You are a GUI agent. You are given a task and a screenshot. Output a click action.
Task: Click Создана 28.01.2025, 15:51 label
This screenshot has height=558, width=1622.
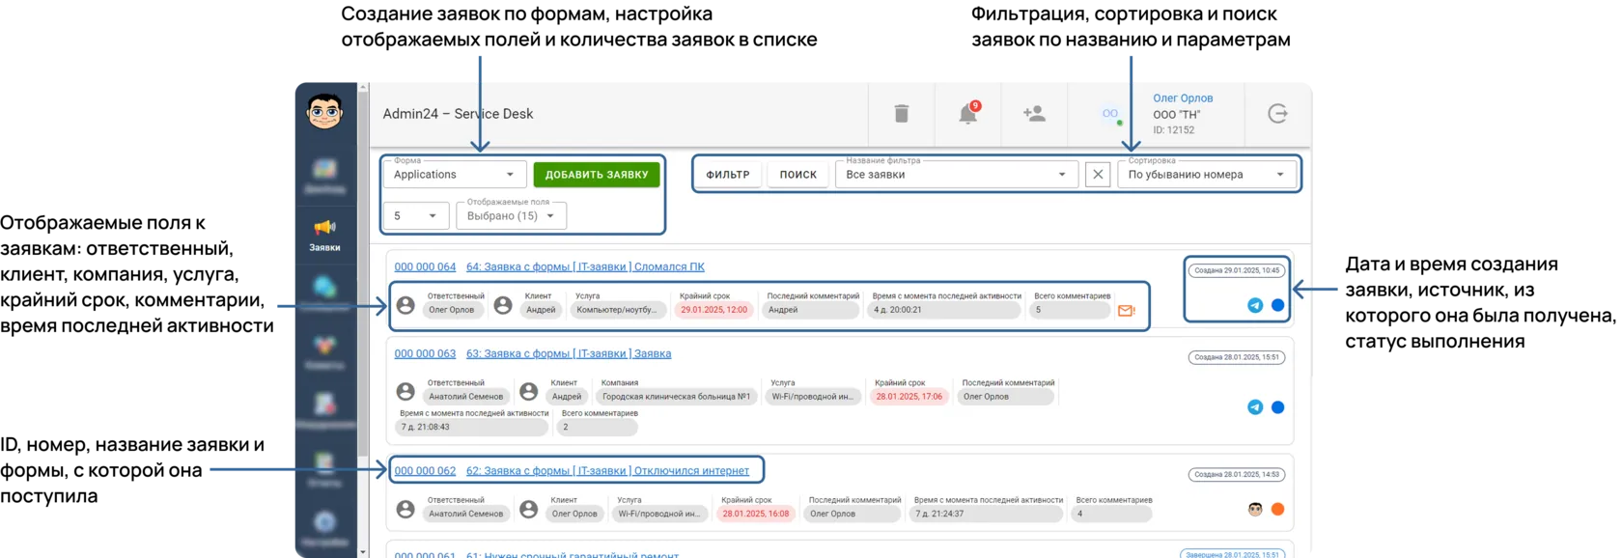tap(1237, 357)
